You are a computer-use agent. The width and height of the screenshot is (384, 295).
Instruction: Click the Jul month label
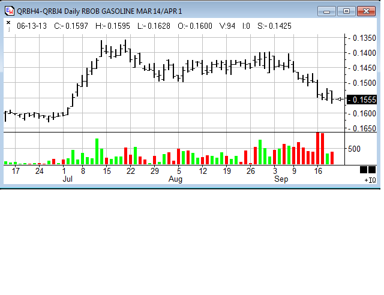pos(68,179)
